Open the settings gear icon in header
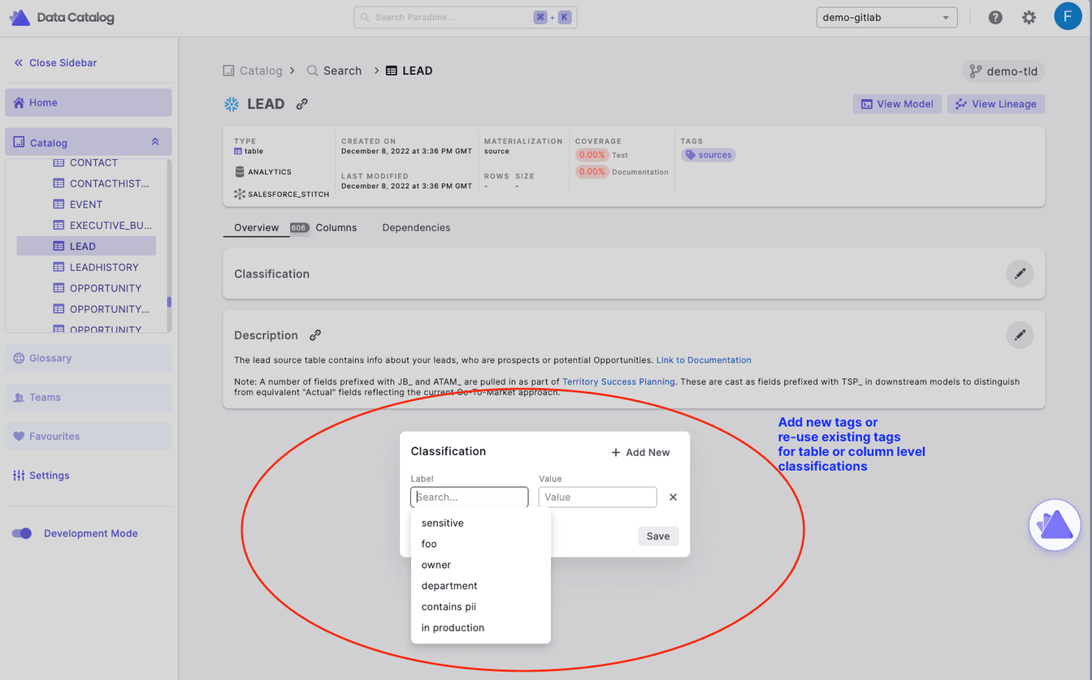Viewport: 1092px width, 680px height. (1029, 17)
